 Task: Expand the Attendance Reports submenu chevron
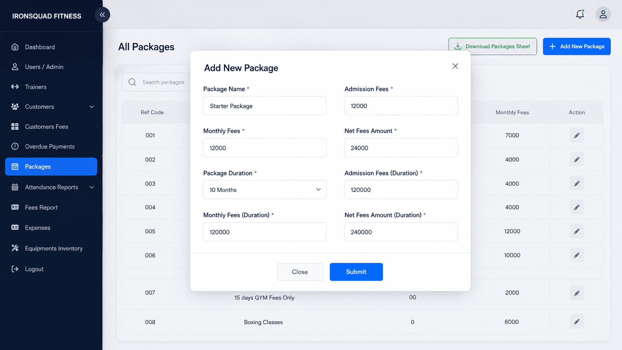(x=92, y=187)
